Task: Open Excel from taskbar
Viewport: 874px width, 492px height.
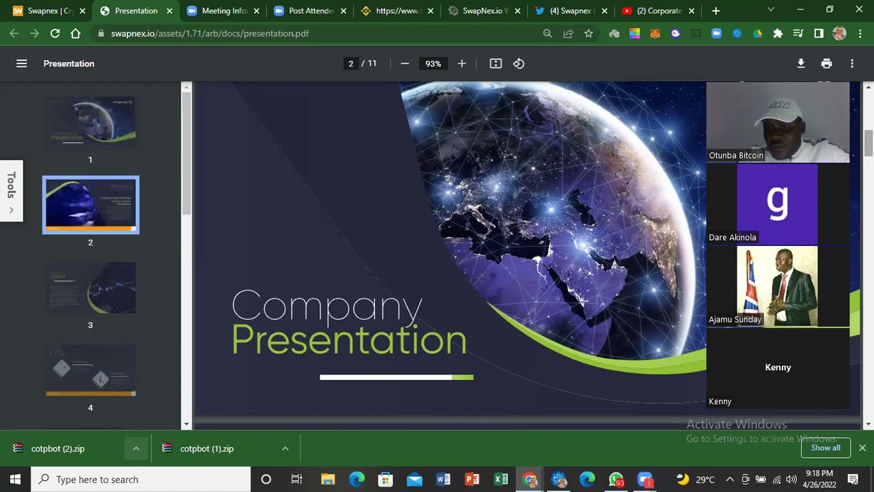Action: (x=501, y=480)
